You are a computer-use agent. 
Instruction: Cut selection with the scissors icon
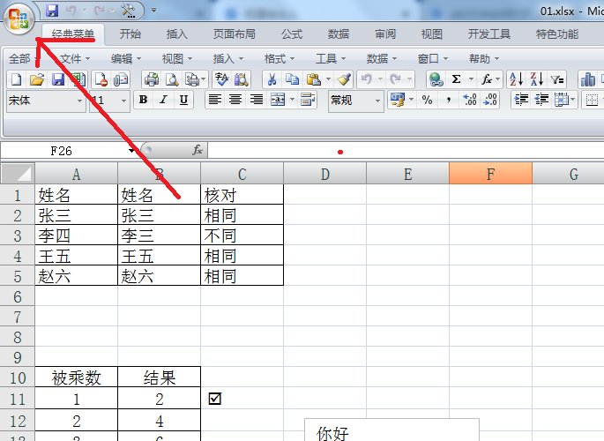tap(272, 79)
